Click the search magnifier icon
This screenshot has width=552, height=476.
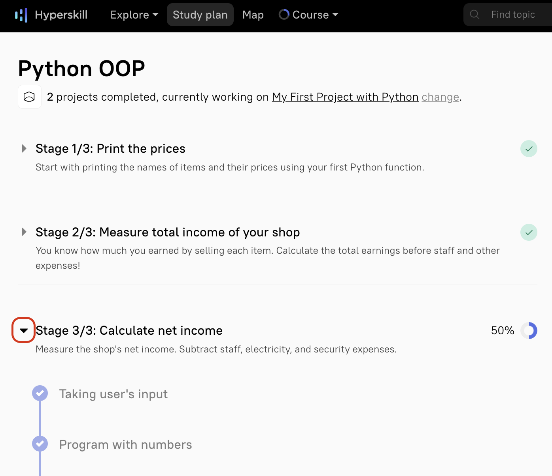point(474,15)
